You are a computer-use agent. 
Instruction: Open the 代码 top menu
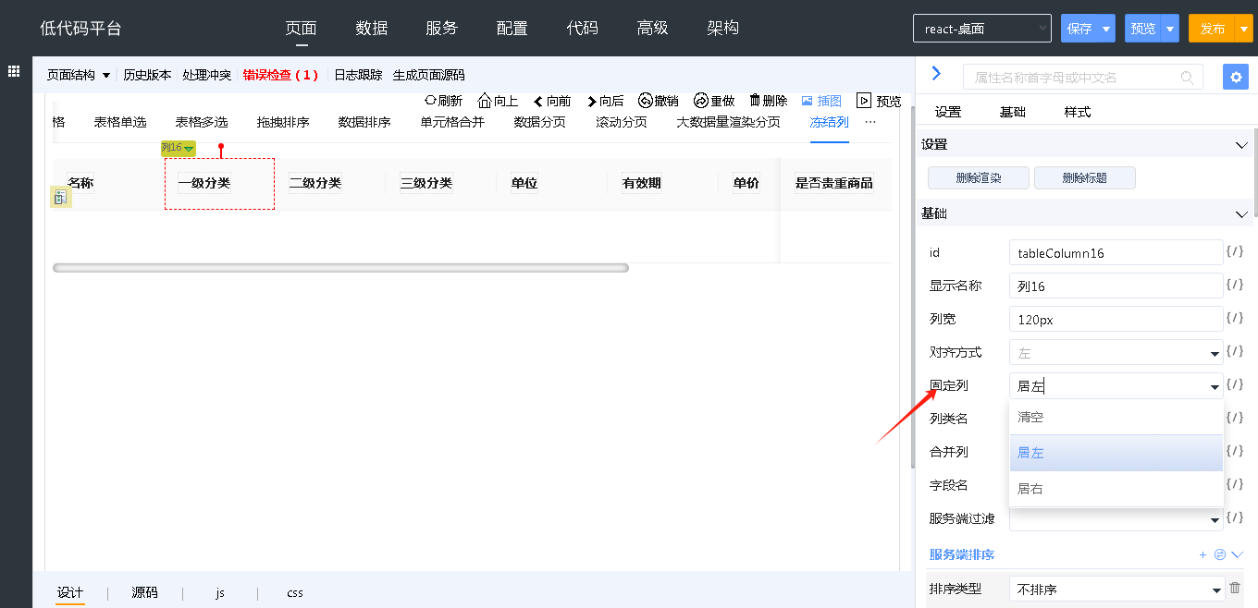click(583, 29)
